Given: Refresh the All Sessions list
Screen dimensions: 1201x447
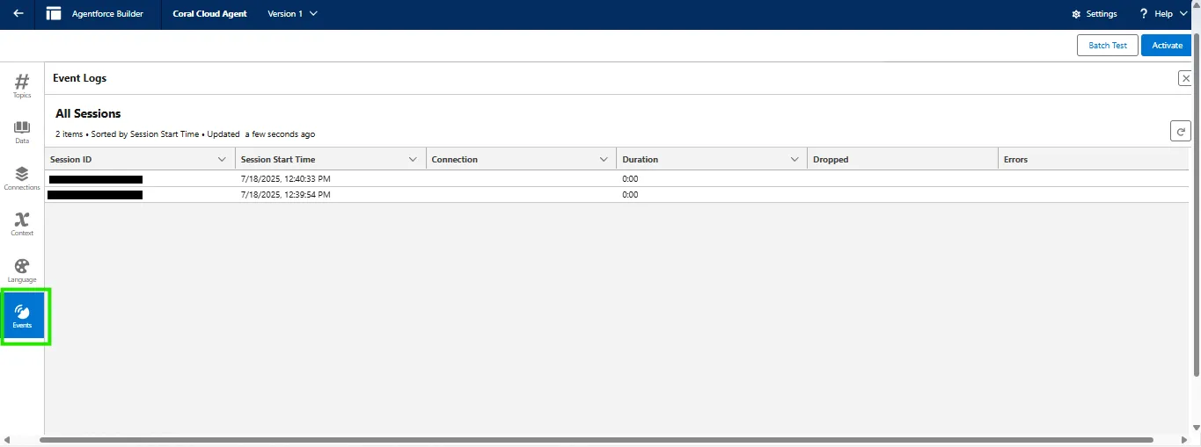Looking at the screenshot, I should pos(1180,131).
